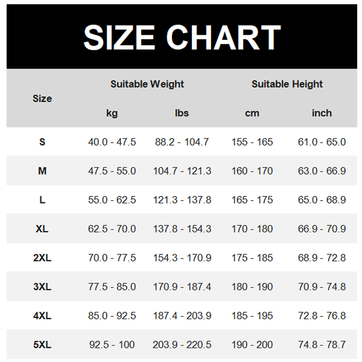Select the 3XL size row label
Viewport: 362px width, 362px height.
42,287
